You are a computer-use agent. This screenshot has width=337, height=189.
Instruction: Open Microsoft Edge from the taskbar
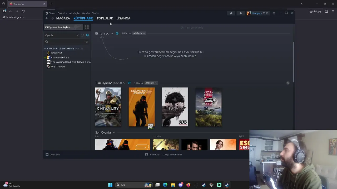pos(165,185)
